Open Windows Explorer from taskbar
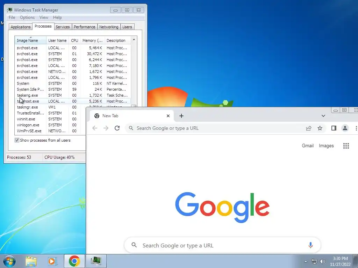 [x=31, y=261]
